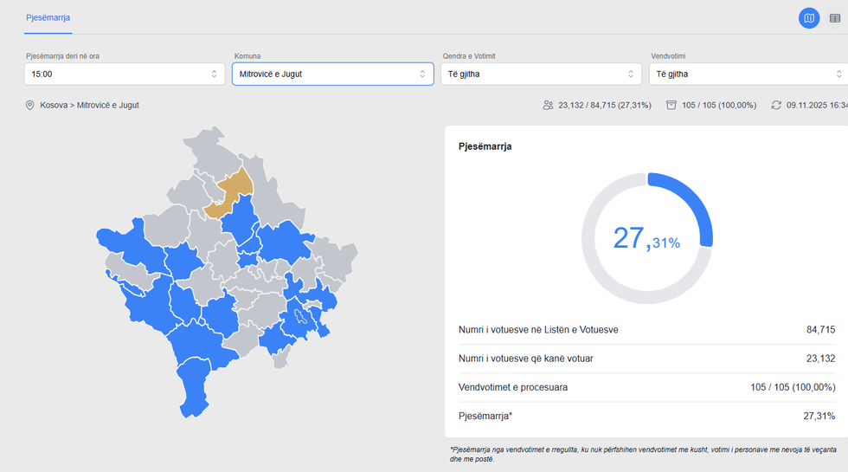The image size is (848, 472).
Task: Open the Pjesëmarrja tab
Action: (48, 17)
